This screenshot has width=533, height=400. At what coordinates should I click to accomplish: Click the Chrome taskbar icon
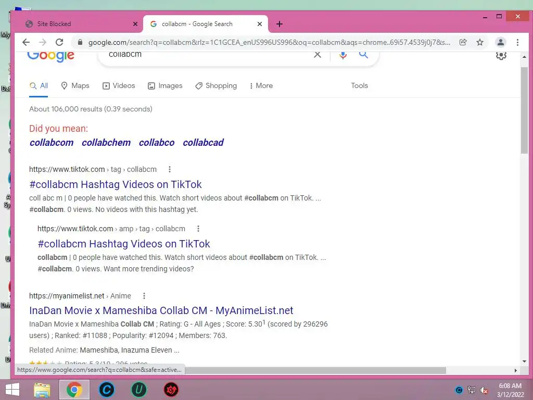click(x=74, y=390)
